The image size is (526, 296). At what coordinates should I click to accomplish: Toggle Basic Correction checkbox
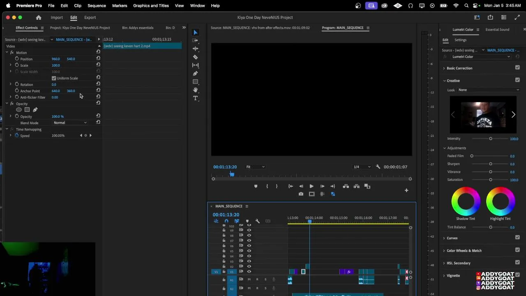click(517, 68)
